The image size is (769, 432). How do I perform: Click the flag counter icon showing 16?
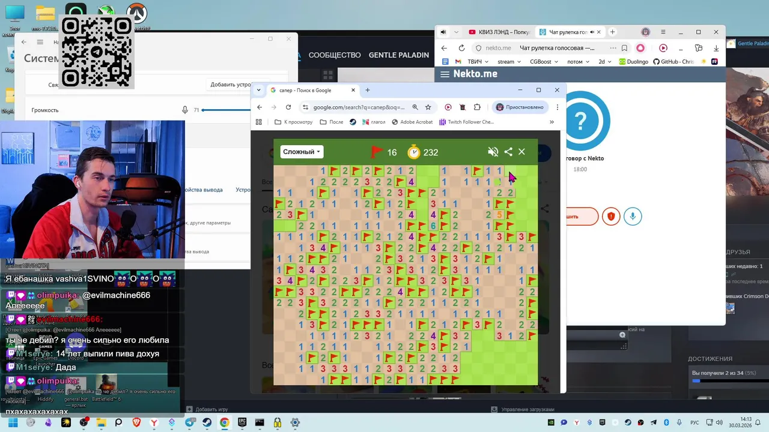(377, 152)
